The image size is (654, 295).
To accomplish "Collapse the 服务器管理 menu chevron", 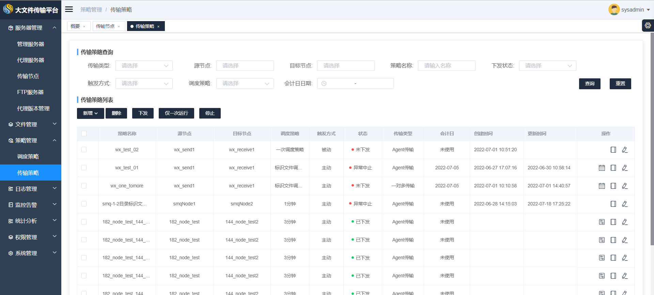I will click(x=54, y=28).
